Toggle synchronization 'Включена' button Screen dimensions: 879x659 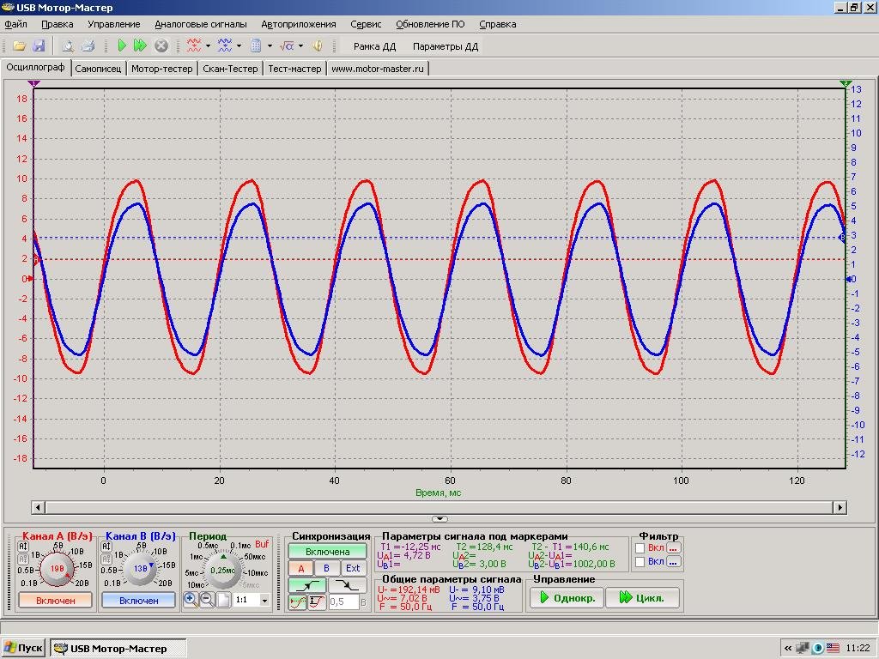point(327,552)
